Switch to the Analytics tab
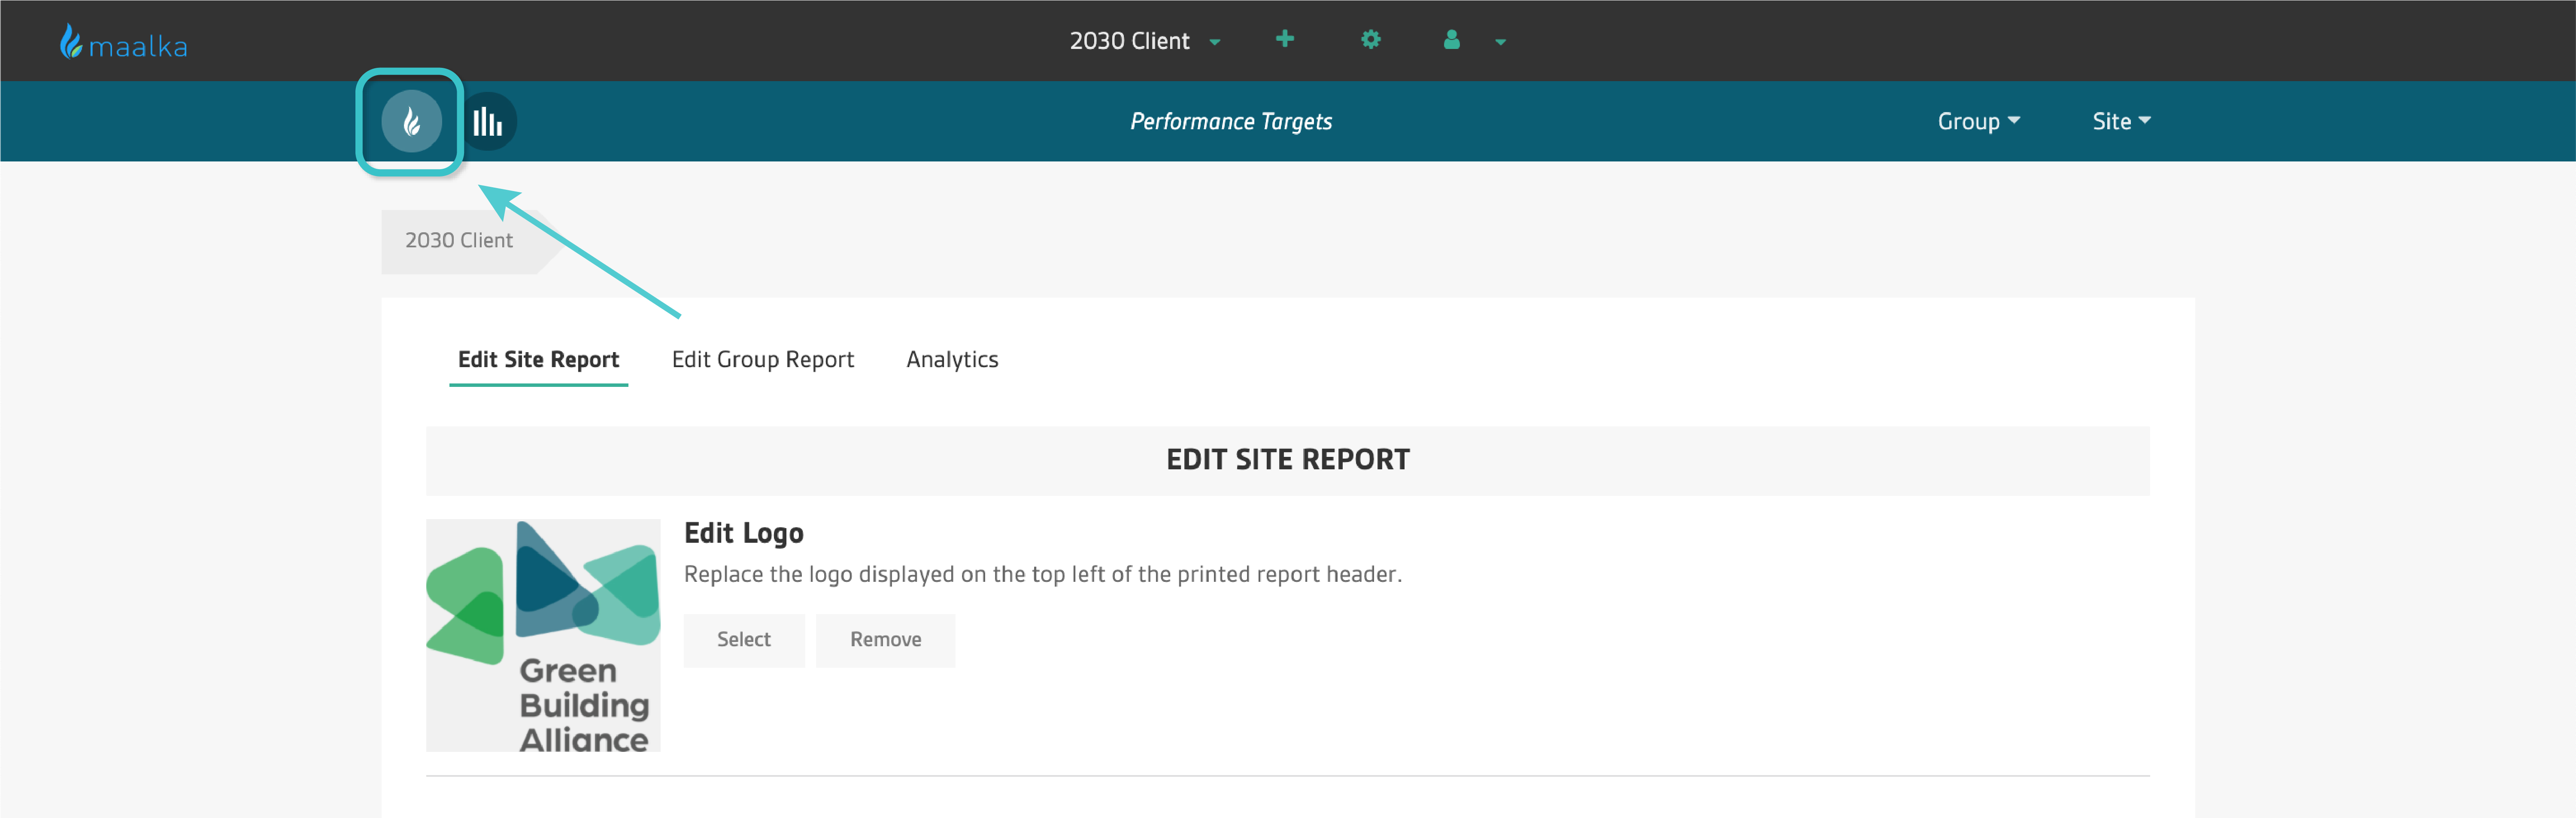 [952, 360]
